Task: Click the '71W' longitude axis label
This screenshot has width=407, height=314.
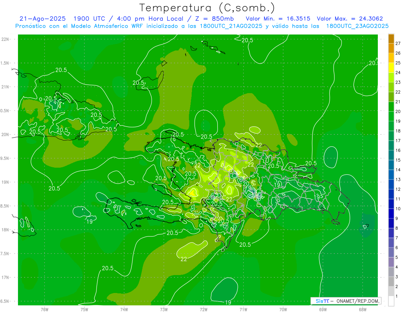Action: tap(243, 309)
